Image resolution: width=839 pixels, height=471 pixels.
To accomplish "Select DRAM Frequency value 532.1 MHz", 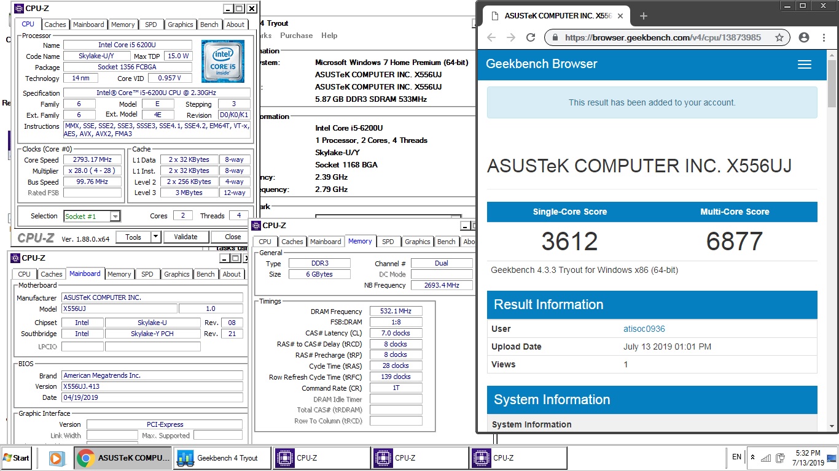I will point(396,312).
